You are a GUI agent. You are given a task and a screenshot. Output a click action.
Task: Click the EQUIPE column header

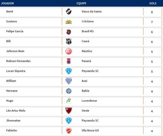click(81, 3)
